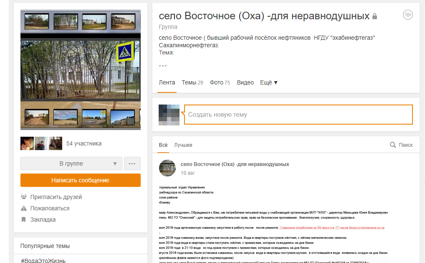Click the search magnifier icon in feed
The image size is (425, 263).
tap(392, 145)
